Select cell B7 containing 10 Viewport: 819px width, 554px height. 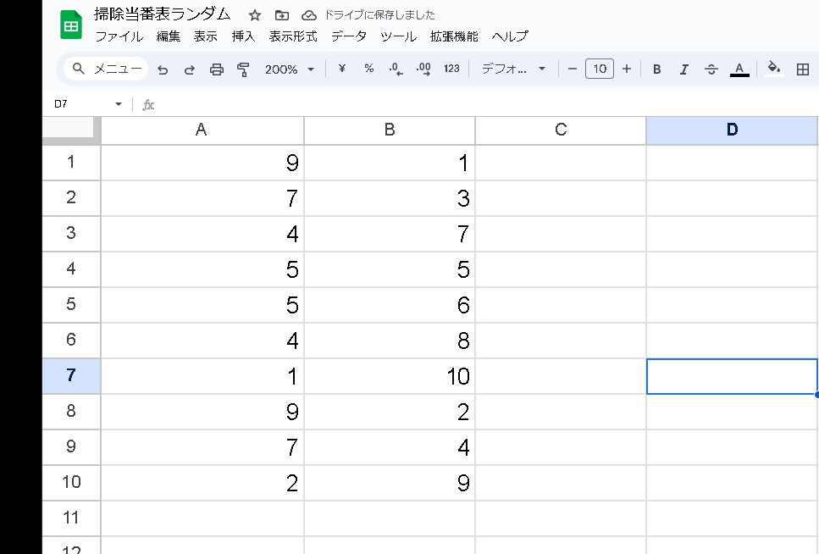[x=390, y=376]
